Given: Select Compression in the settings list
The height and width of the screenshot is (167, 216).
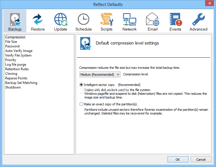Looking at the screenshot, I should click(x=15, y=37).
